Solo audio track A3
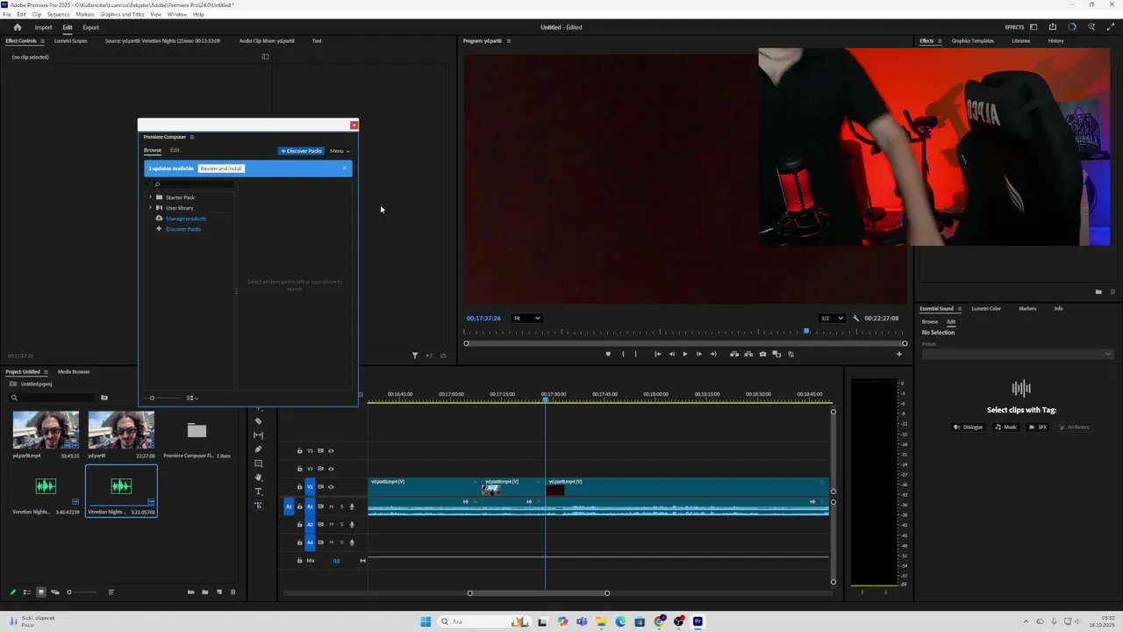1123x632 pixels. click(341, 542)
